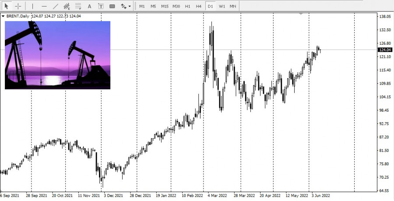The width and height of the screenshot is (394, 201).
Task: Click price axis value 109.85
Action: click(x=385, y=83)
